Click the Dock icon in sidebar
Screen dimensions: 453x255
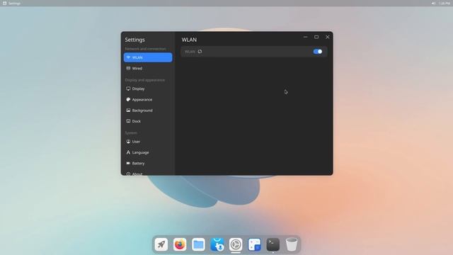click(x=128, y=121)
